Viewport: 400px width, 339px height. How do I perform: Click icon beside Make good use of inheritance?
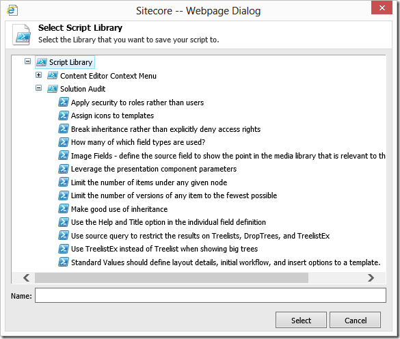(x=64, y=208)
